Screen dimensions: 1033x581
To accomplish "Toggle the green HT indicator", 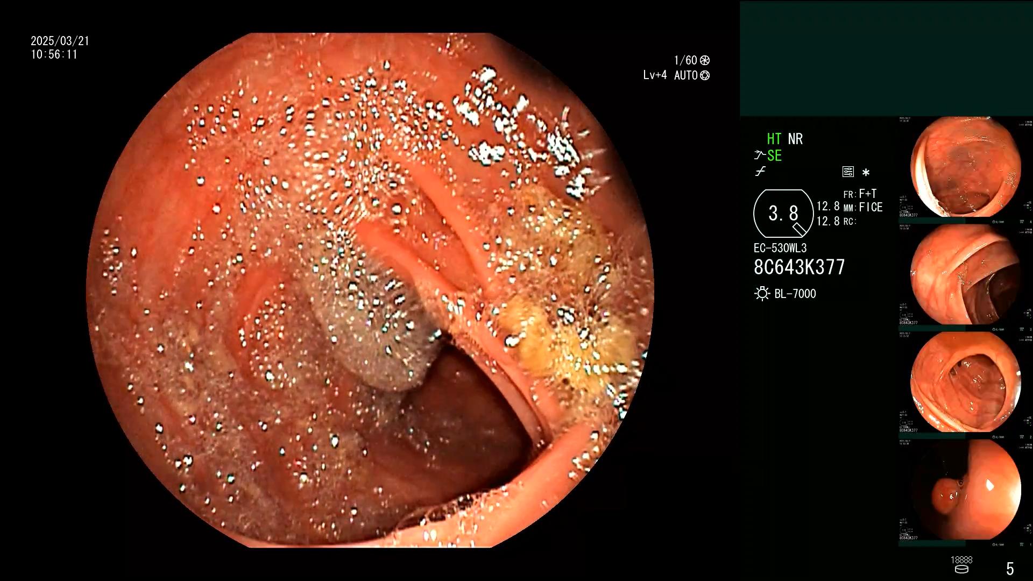I will 774,139.
